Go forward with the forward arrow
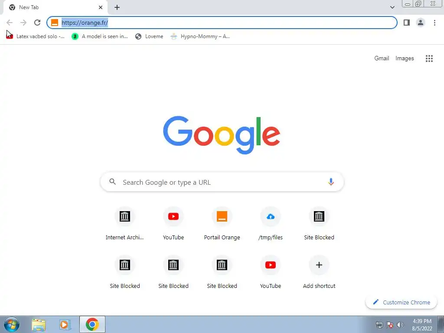444x333 pixels. coord(23,23)
